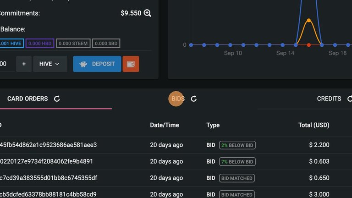This screenshot has width=352, height=198.
Task: Open order ID ending 6745355df
Action: pyautogui.click(x=49, y=178)
